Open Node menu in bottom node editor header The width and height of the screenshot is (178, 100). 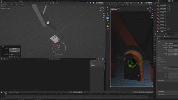[x=21, y=59]
